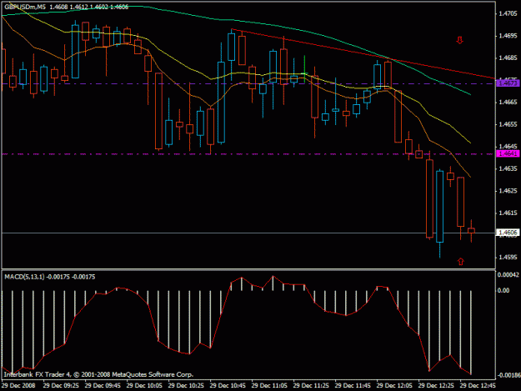
Task: Click the 29 Dec 10:45 time label
Action: (x=228, y=385)
